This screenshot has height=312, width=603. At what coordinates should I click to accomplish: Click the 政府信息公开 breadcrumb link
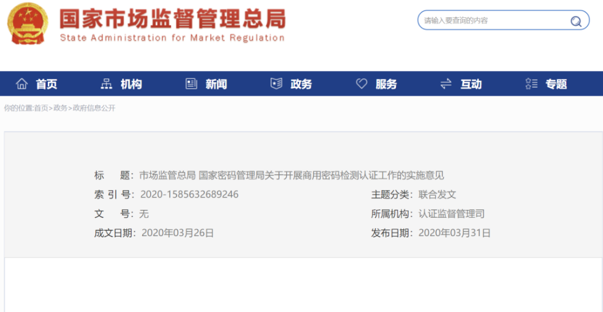[x=94, y=108]
